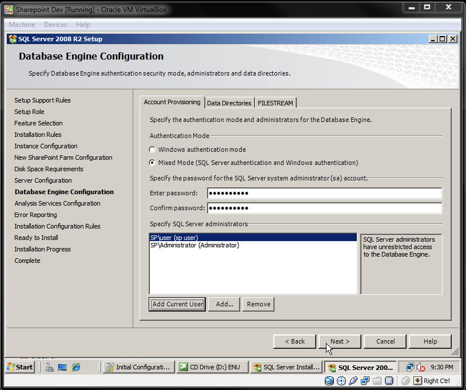This screenshot has width=466, height=390.
Task: Click the SQL Server 2008 taskbar button
Action: coord(360,367)
